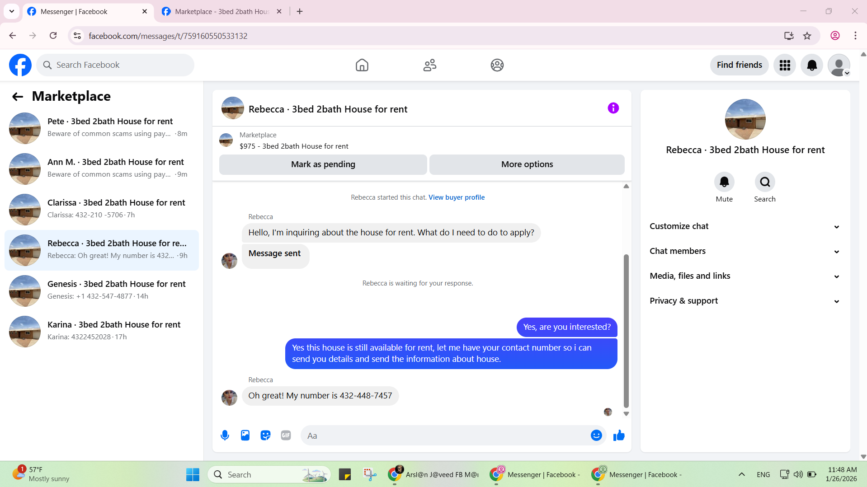867x487 pixels.
Task: Attach a photo using the image icon
Action: [245, 435]
